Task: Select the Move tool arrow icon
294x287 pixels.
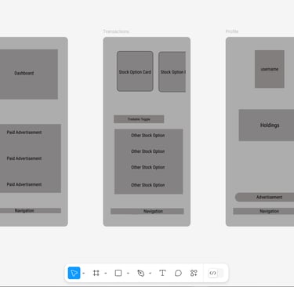Action: [74, 273]
